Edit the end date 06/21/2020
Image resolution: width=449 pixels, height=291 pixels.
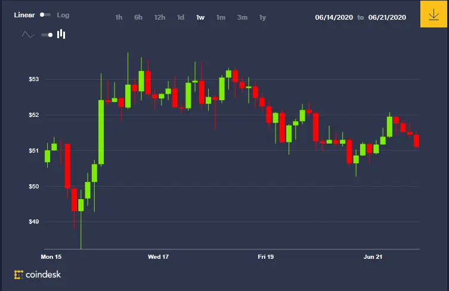[x=387, y=17]
